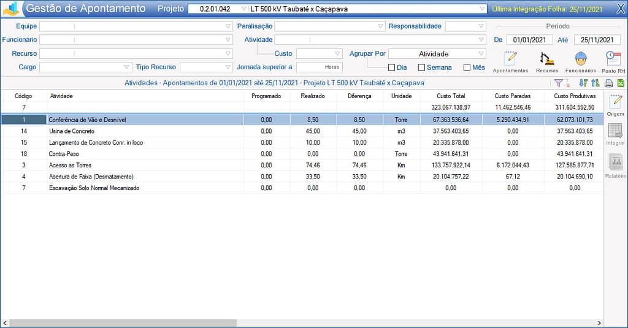
Task: Click the red clear-filter icon
Action: coord(568,85)
